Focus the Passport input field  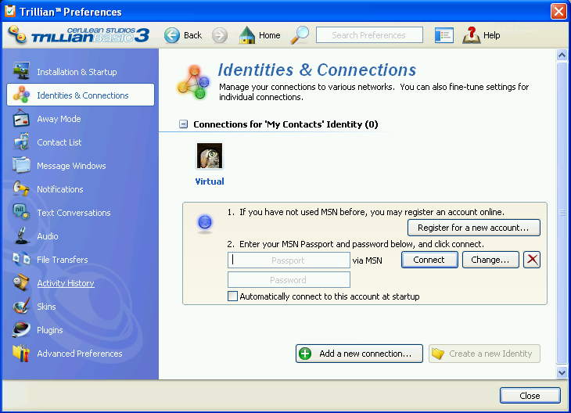point(289,260)
